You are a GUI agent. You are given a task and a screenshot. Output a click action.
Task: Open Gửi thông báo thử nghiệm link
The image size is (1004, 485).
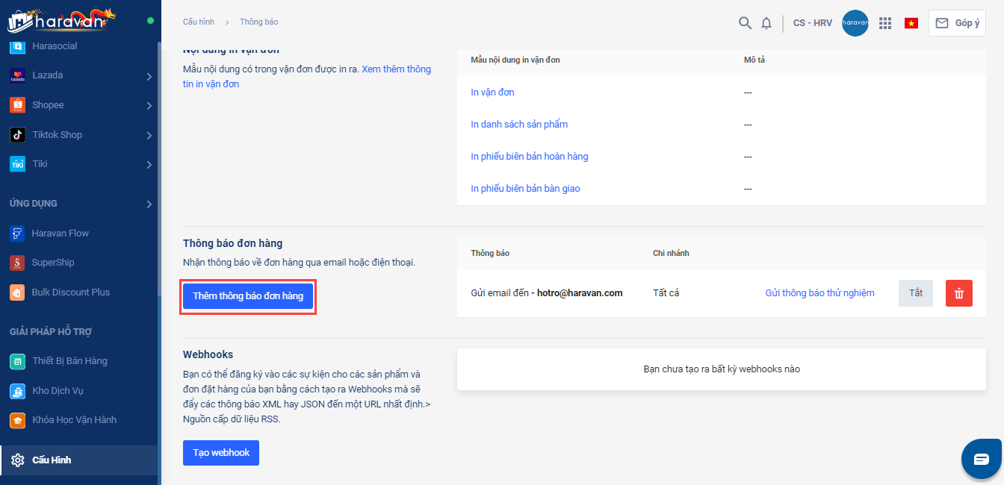point(819,293)
